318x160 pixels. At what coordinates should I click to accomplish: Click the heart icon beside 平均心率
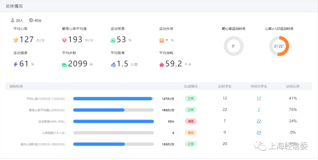pos(16,40)
